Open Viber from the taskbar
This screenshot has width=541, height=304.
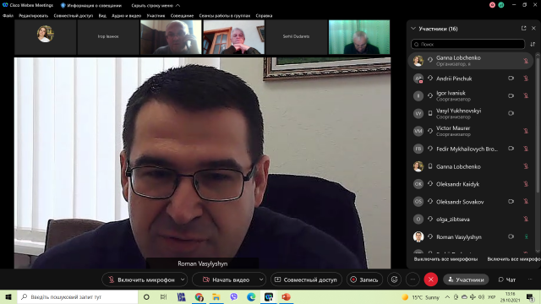234,296
